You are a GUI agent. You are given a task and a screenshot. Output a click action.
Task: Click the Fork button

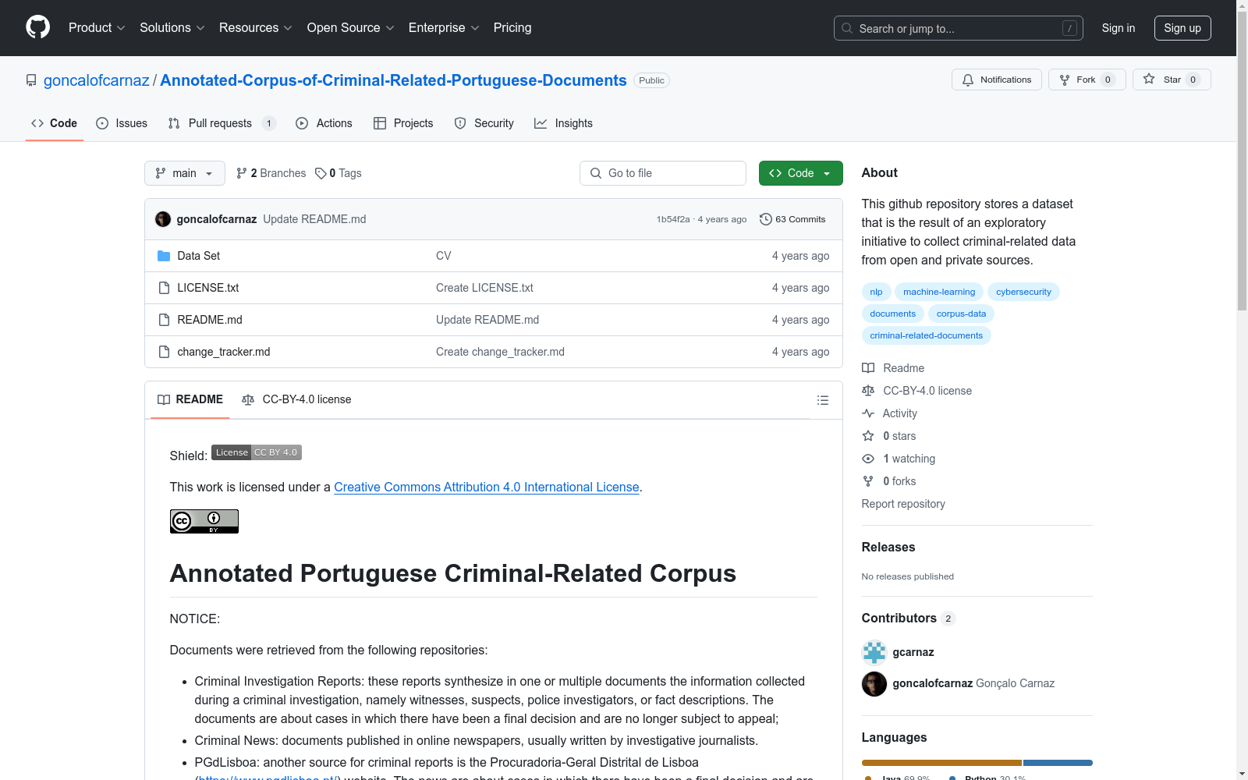click(1087, 80)
